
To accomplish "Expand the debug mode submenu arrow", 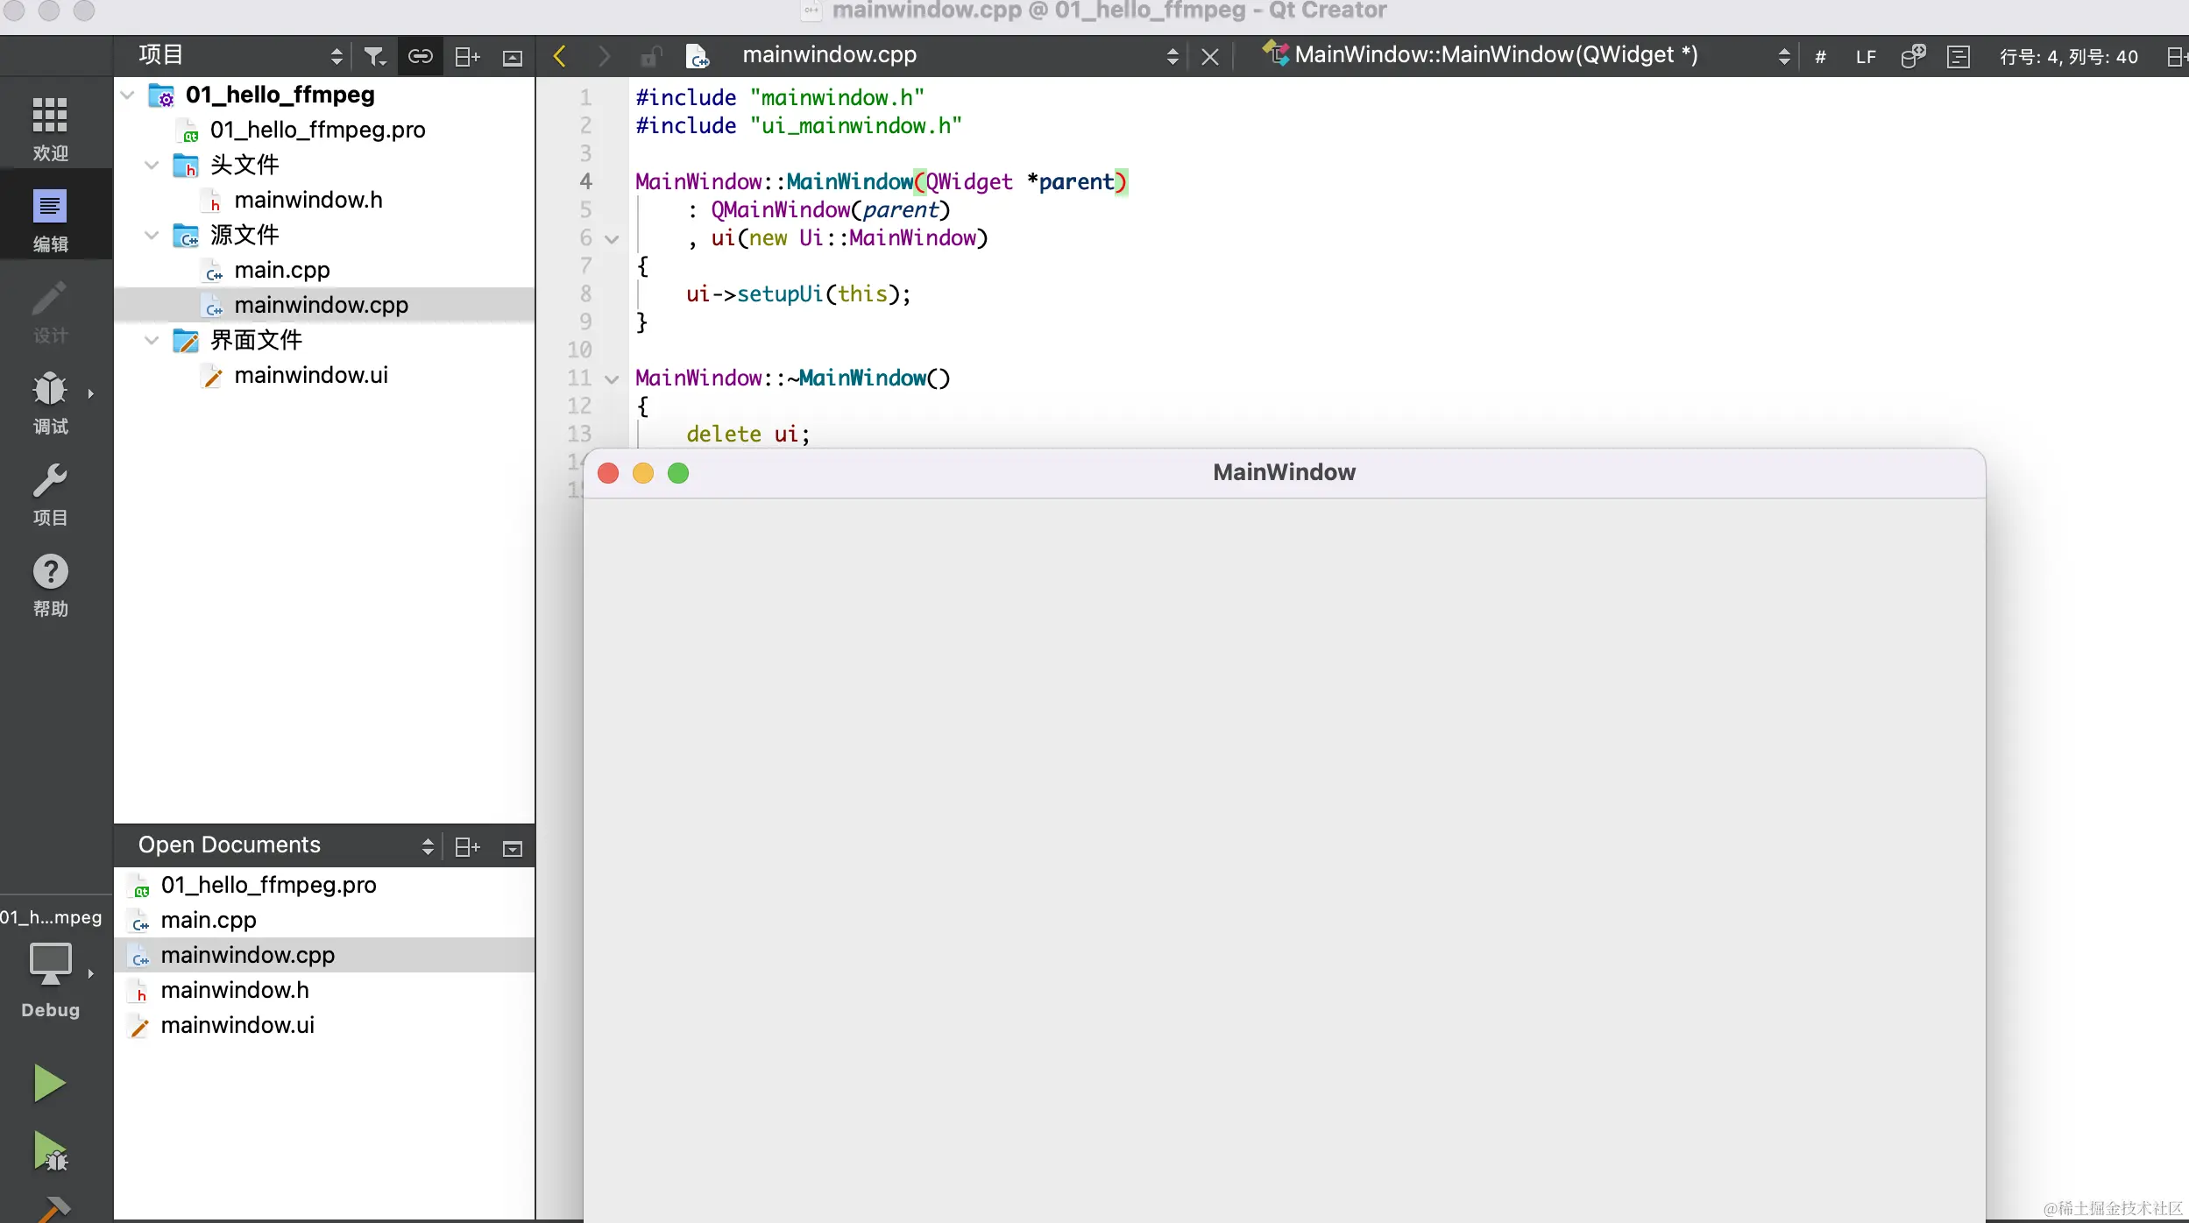I will click(x=90, y=393).
